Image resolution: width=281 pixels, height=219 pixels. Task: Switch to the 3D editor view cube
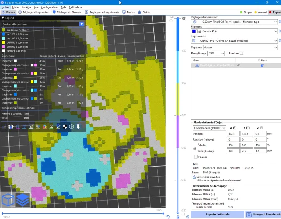point(8,200)
